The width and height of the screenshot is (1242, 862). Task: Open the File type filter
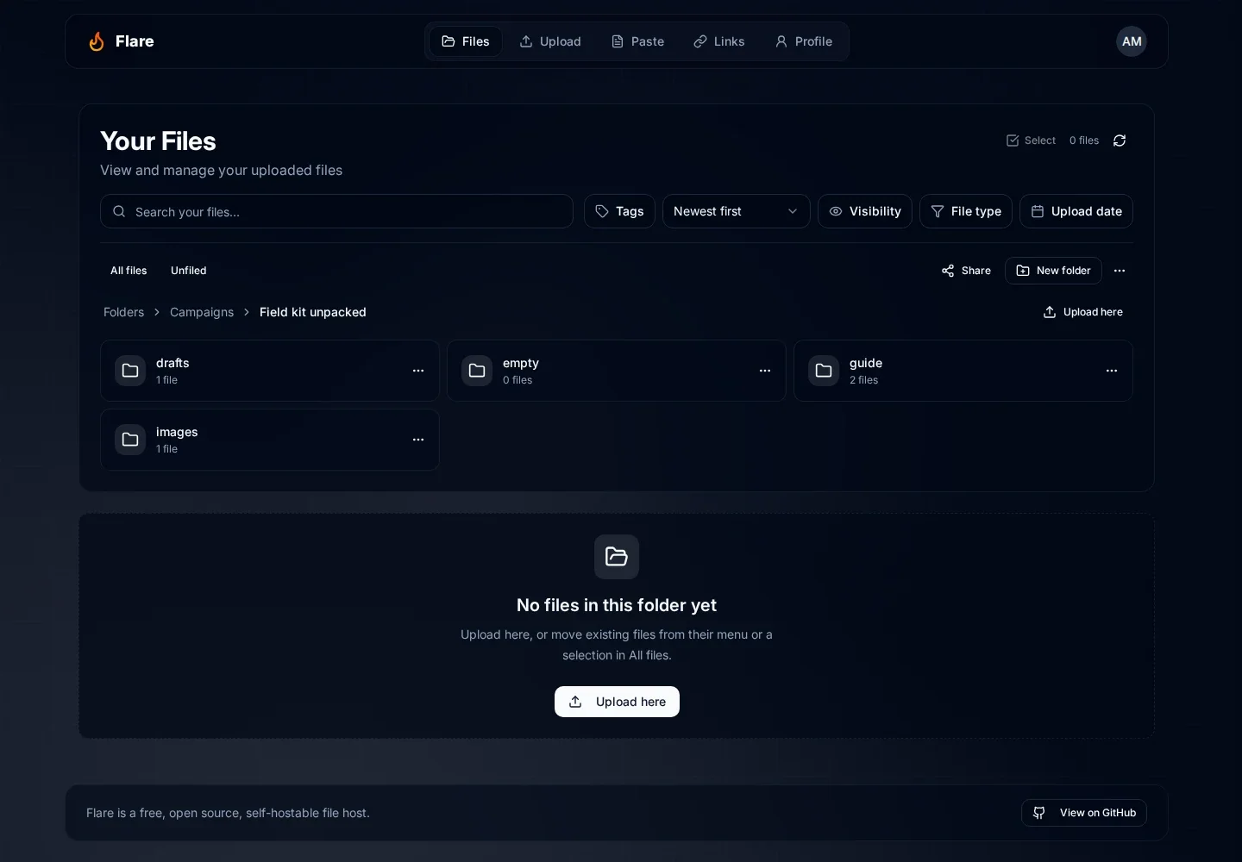(966, 211)
